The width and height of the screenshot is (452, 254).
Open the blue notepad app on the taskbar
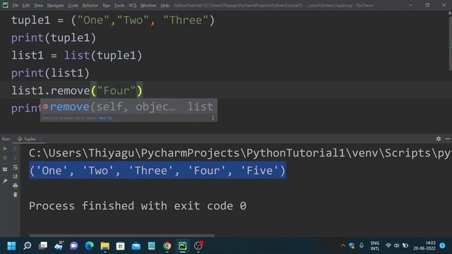(x=152, y=246)
